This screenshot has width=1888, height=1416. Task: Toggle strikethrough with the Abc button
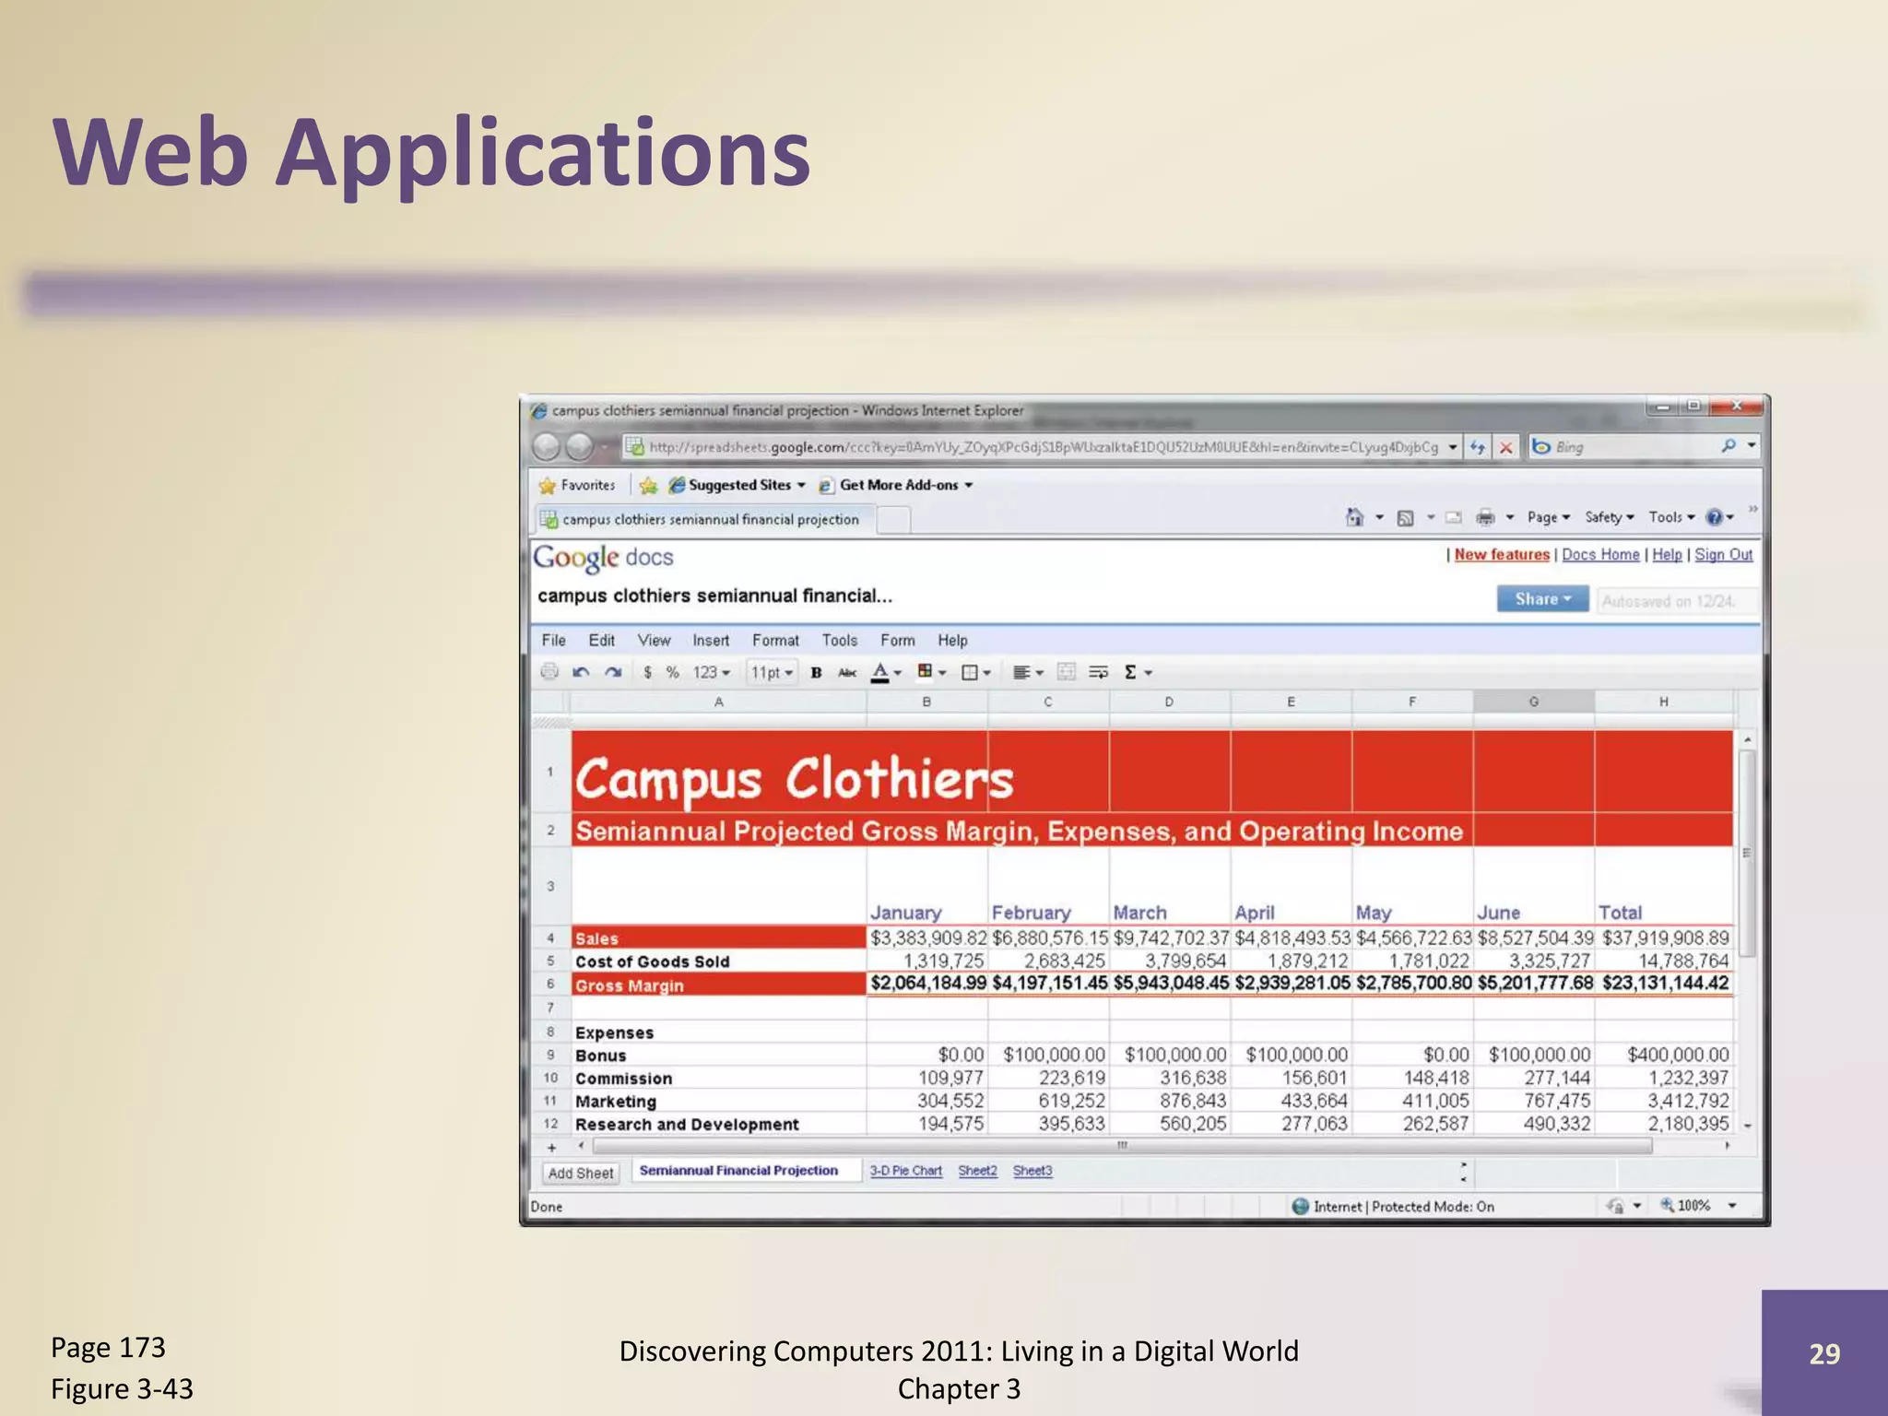pos(847,672)
